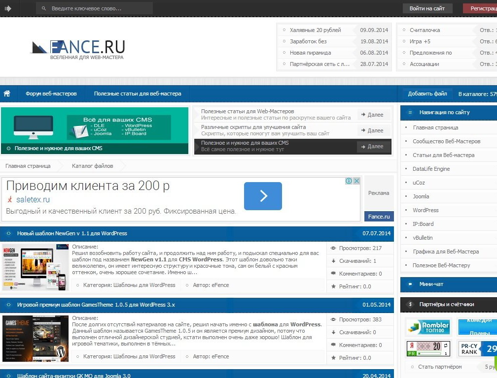Open the saletex.ru ad link
497x378 pixels.
(x=33, y=200)
